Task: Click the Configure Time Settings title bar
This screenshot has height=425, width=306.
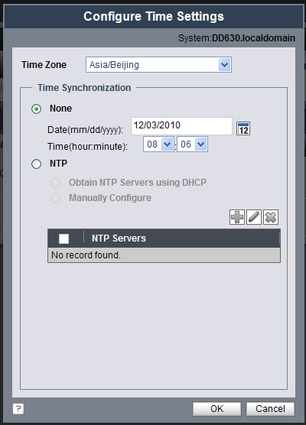Action: (x=154, y=17)
